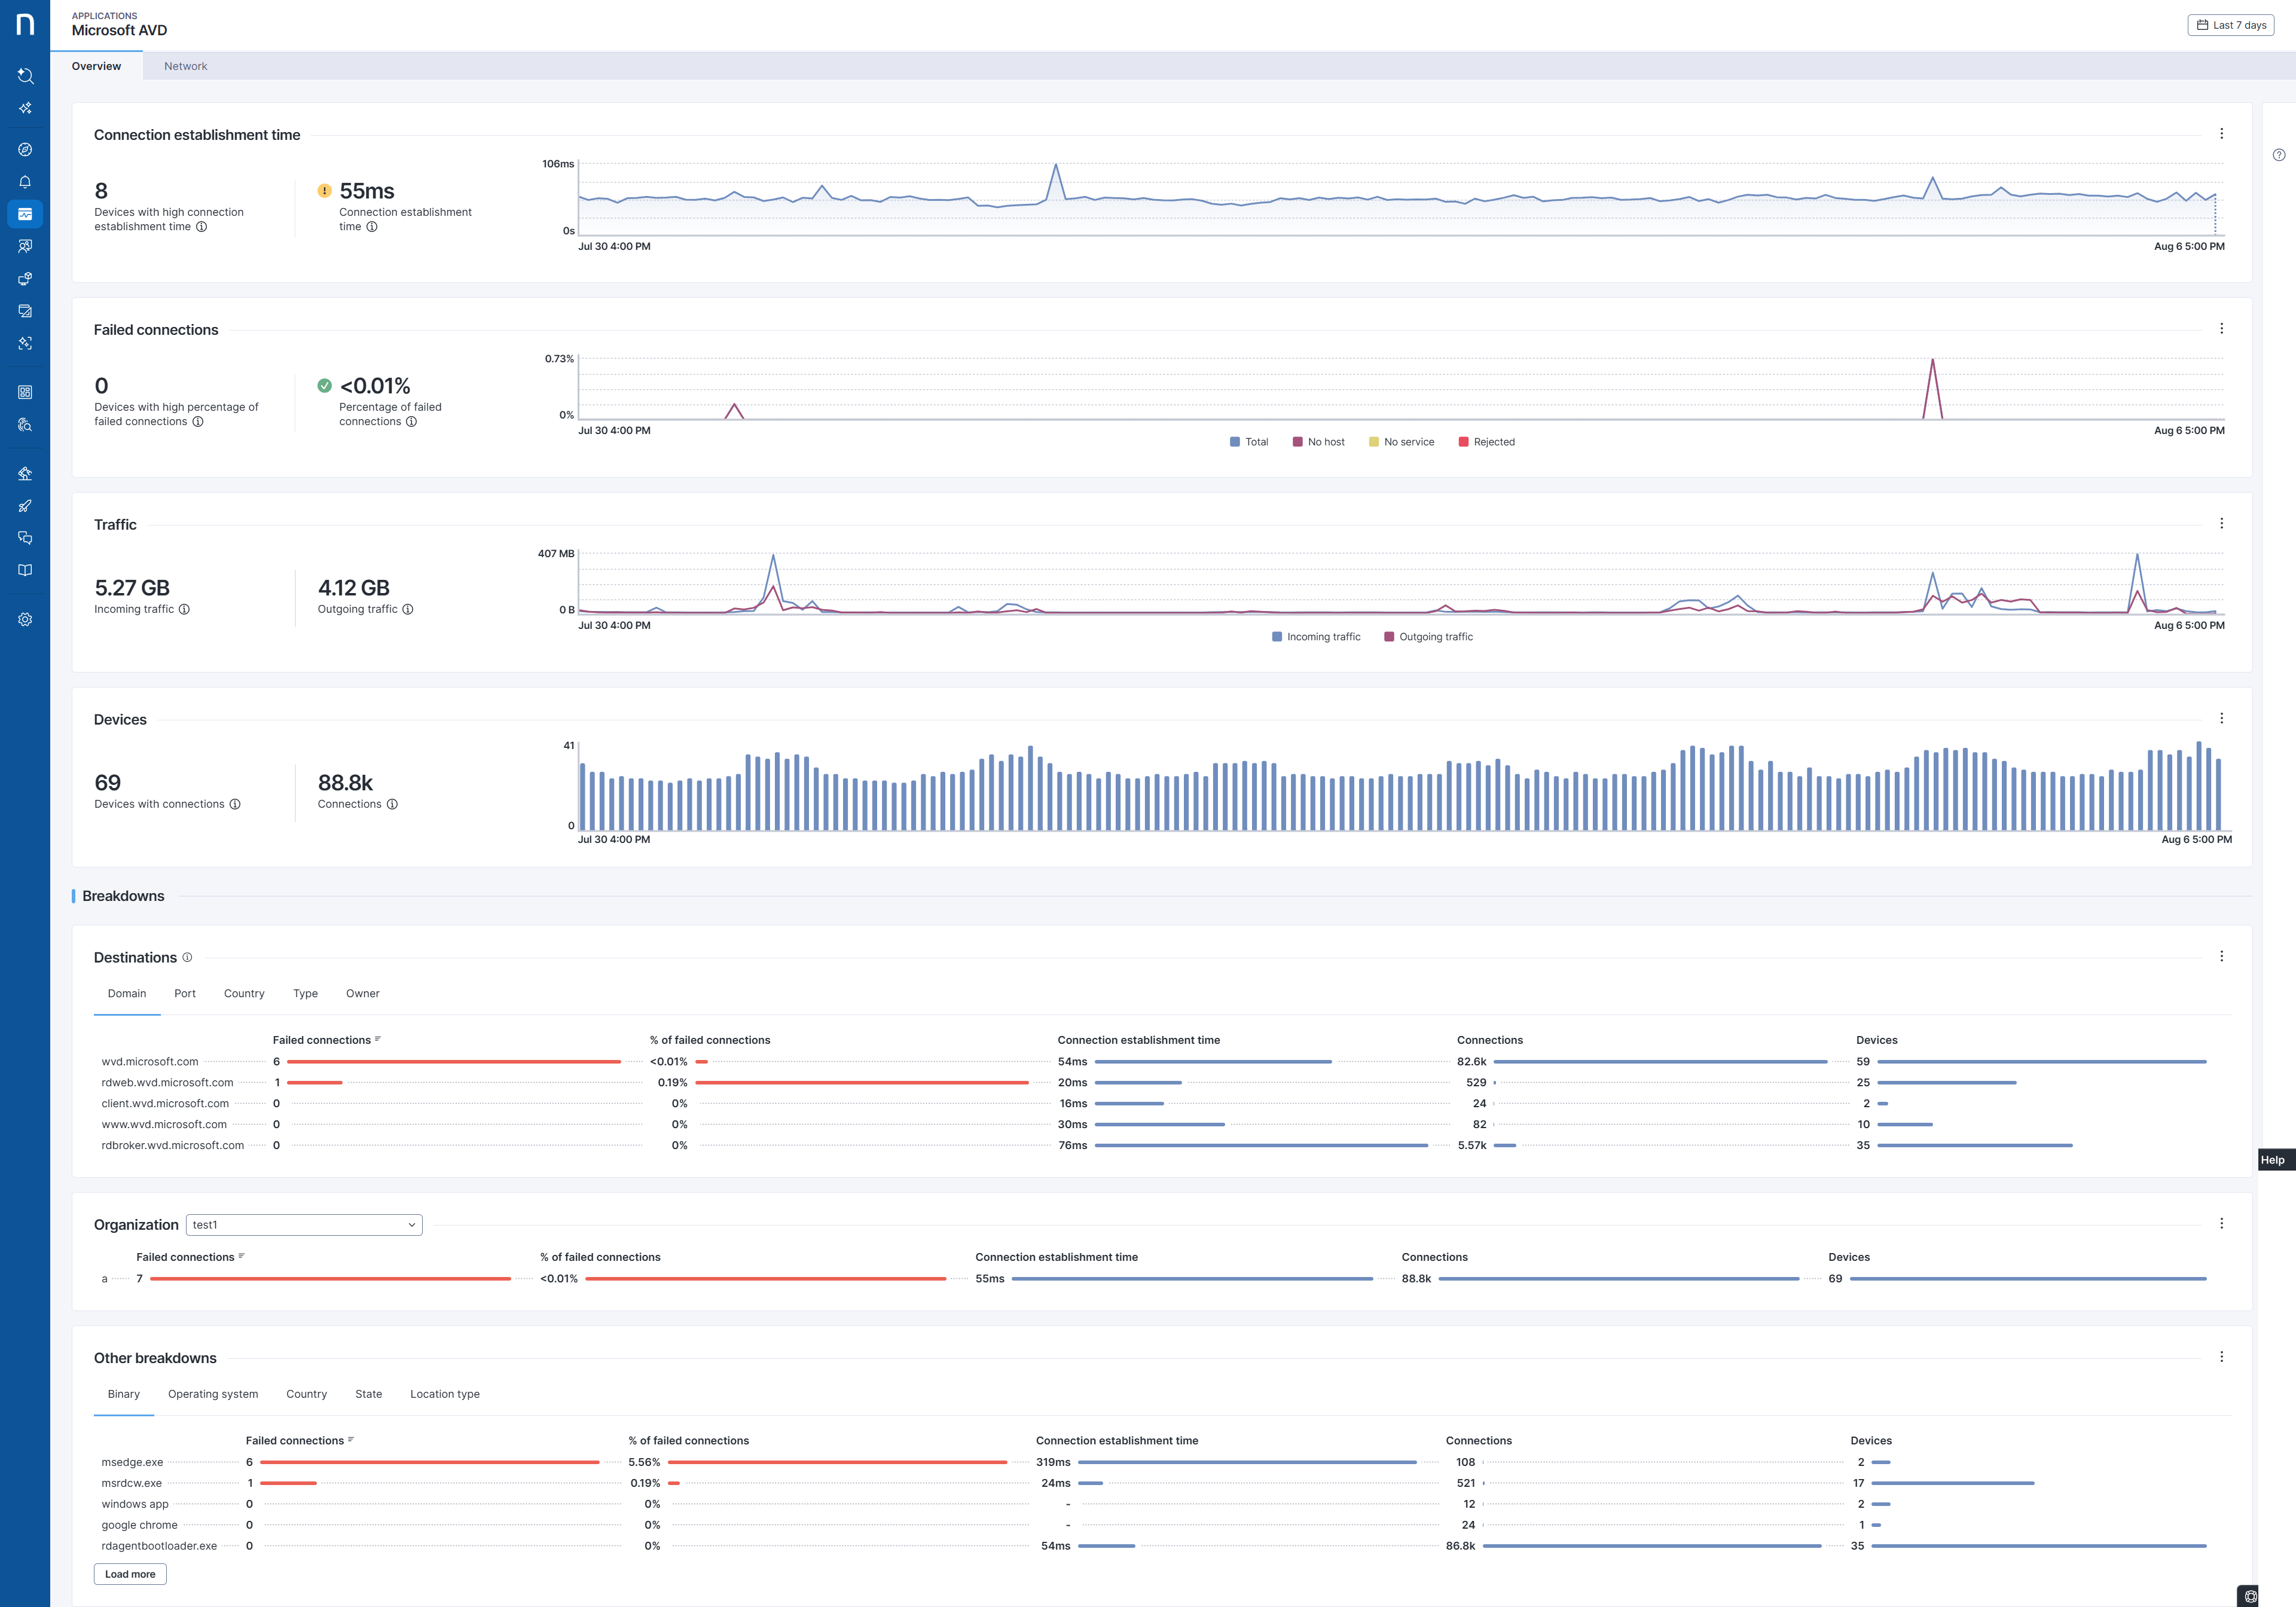This screenshot has height=1607, width=2296.
Task: Select the Operating system breakdown tab
Action: tap(213, 1394)
